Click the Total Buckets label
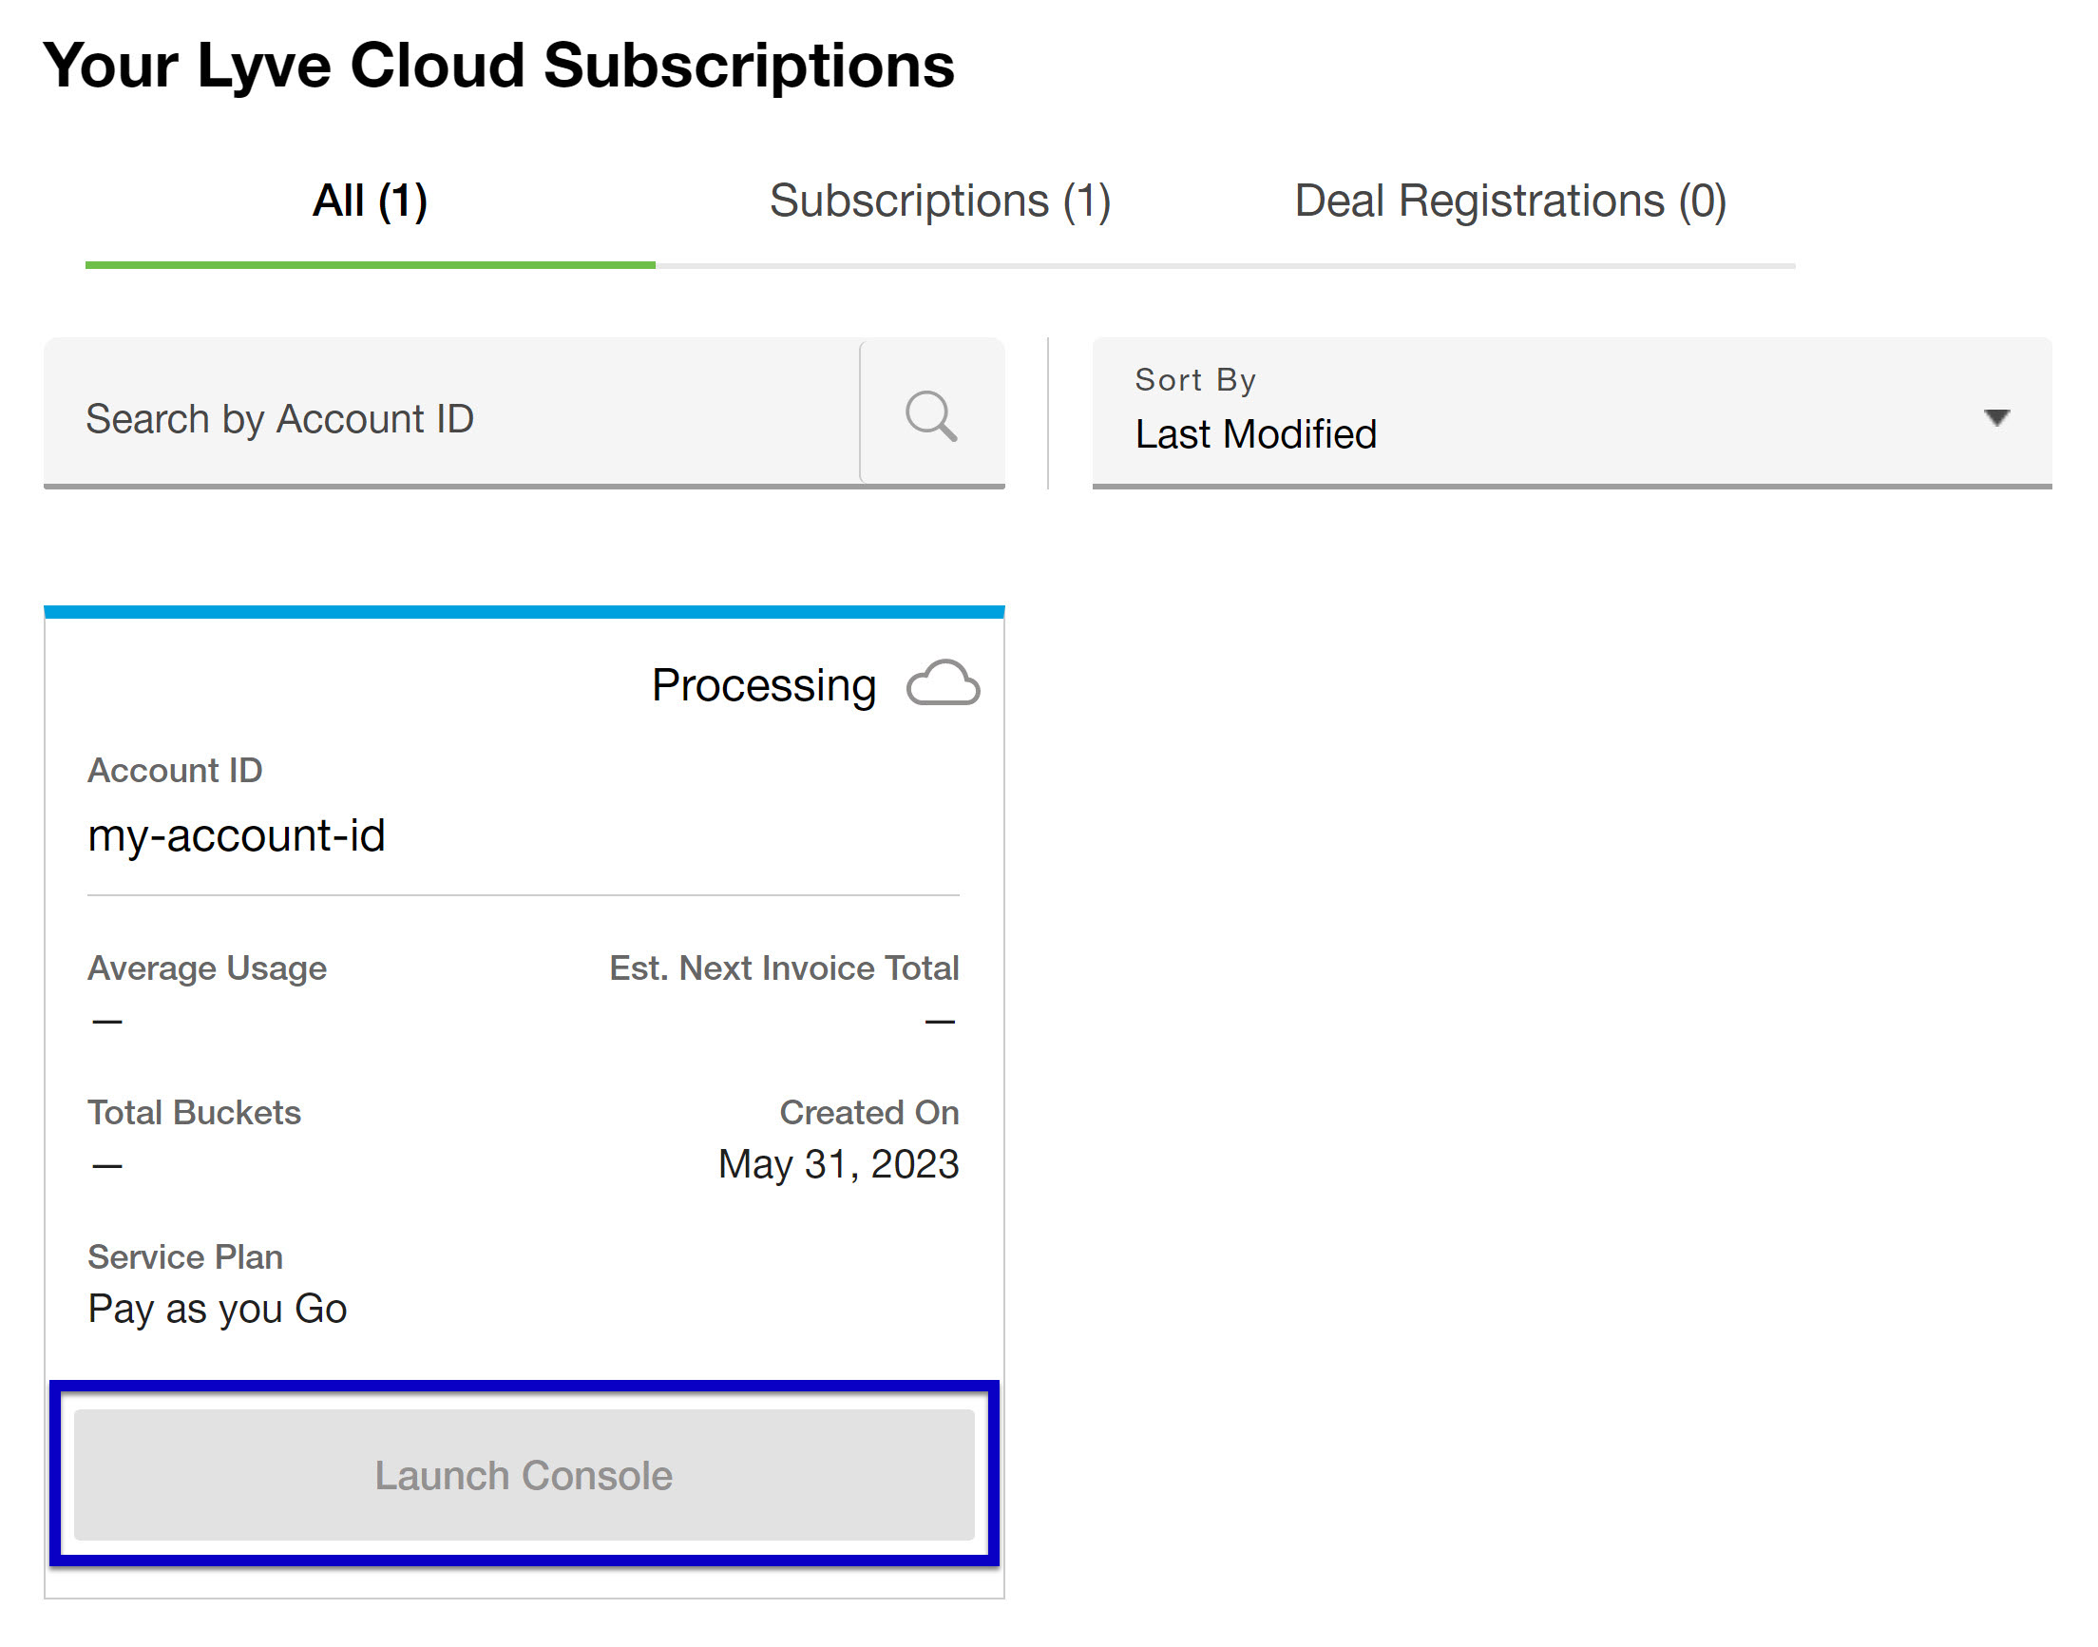Image resolution: width=2098 pixels, height=1647 pixels. point(194,1112)
